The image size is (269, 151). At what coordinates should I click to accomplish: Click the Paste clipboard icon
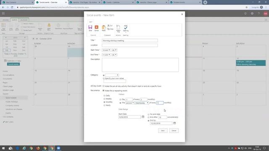coord(104,27)
